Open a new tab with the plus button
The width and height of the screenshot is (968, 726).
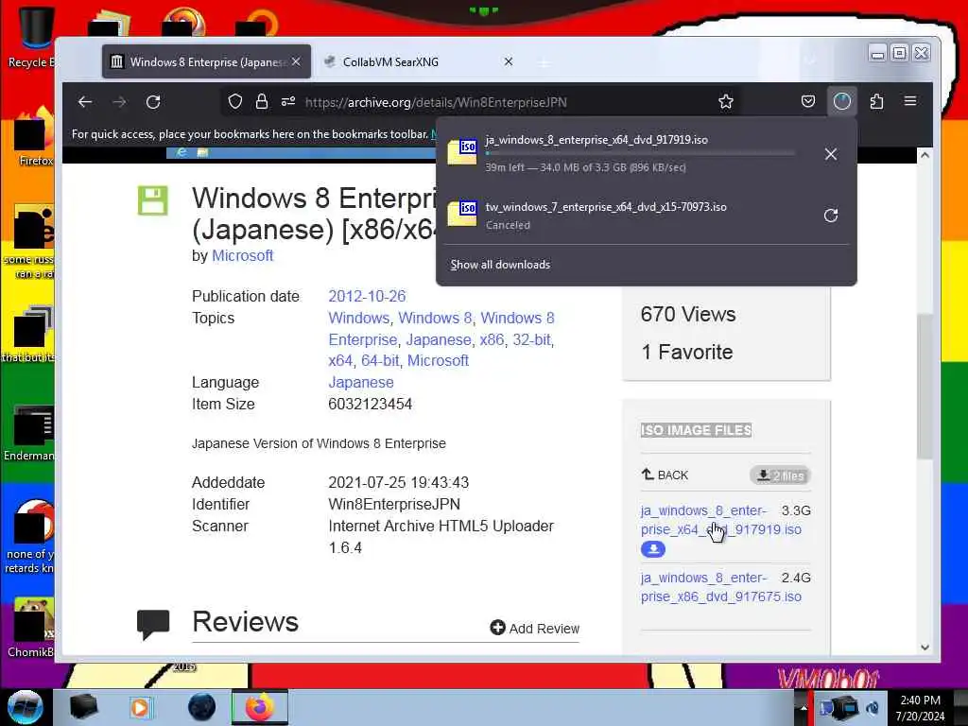click(x=544, y=63)
